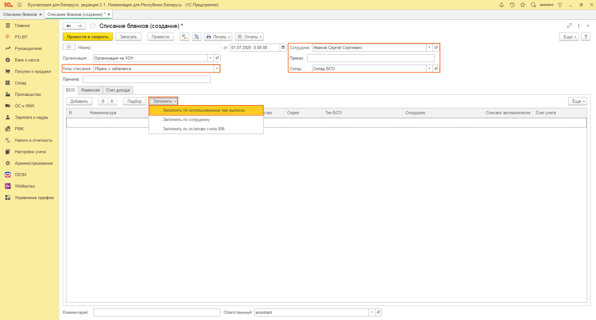
Task: Open Администрирование section
Action: [33, 163]
